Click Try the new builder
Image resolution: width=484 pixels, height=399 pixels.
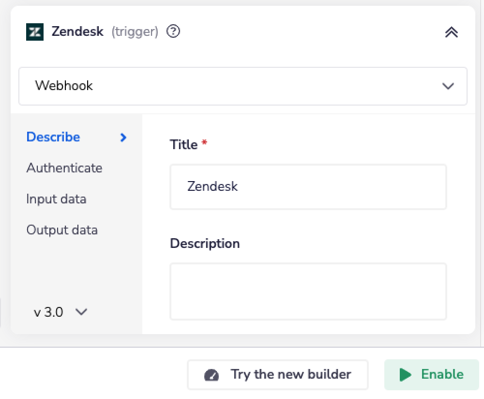(278, 374)
